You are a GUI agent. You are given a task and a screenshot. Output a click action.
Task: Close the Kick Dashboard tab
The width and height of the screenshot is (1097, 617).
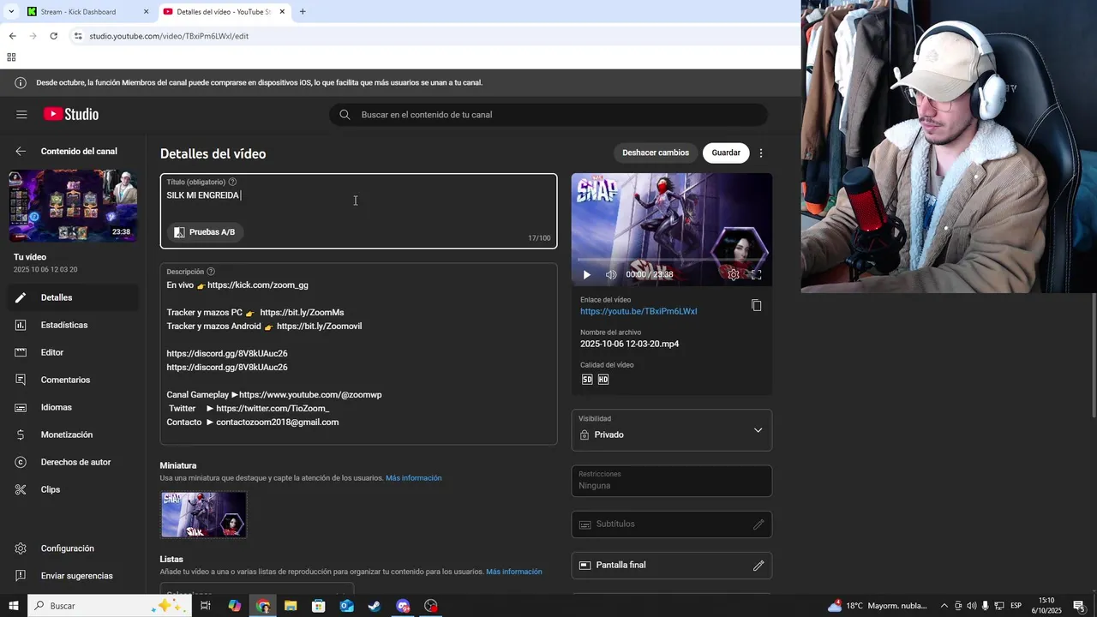click(146, 11)
